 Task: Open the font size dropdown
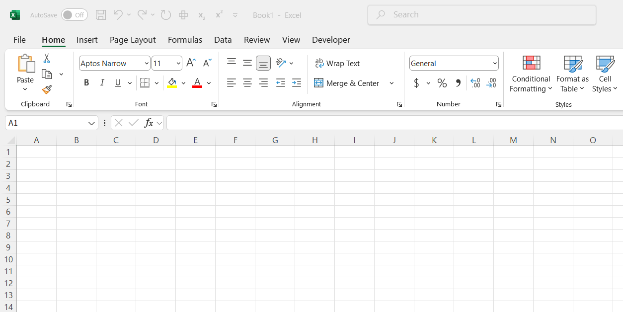coord(178,63)
